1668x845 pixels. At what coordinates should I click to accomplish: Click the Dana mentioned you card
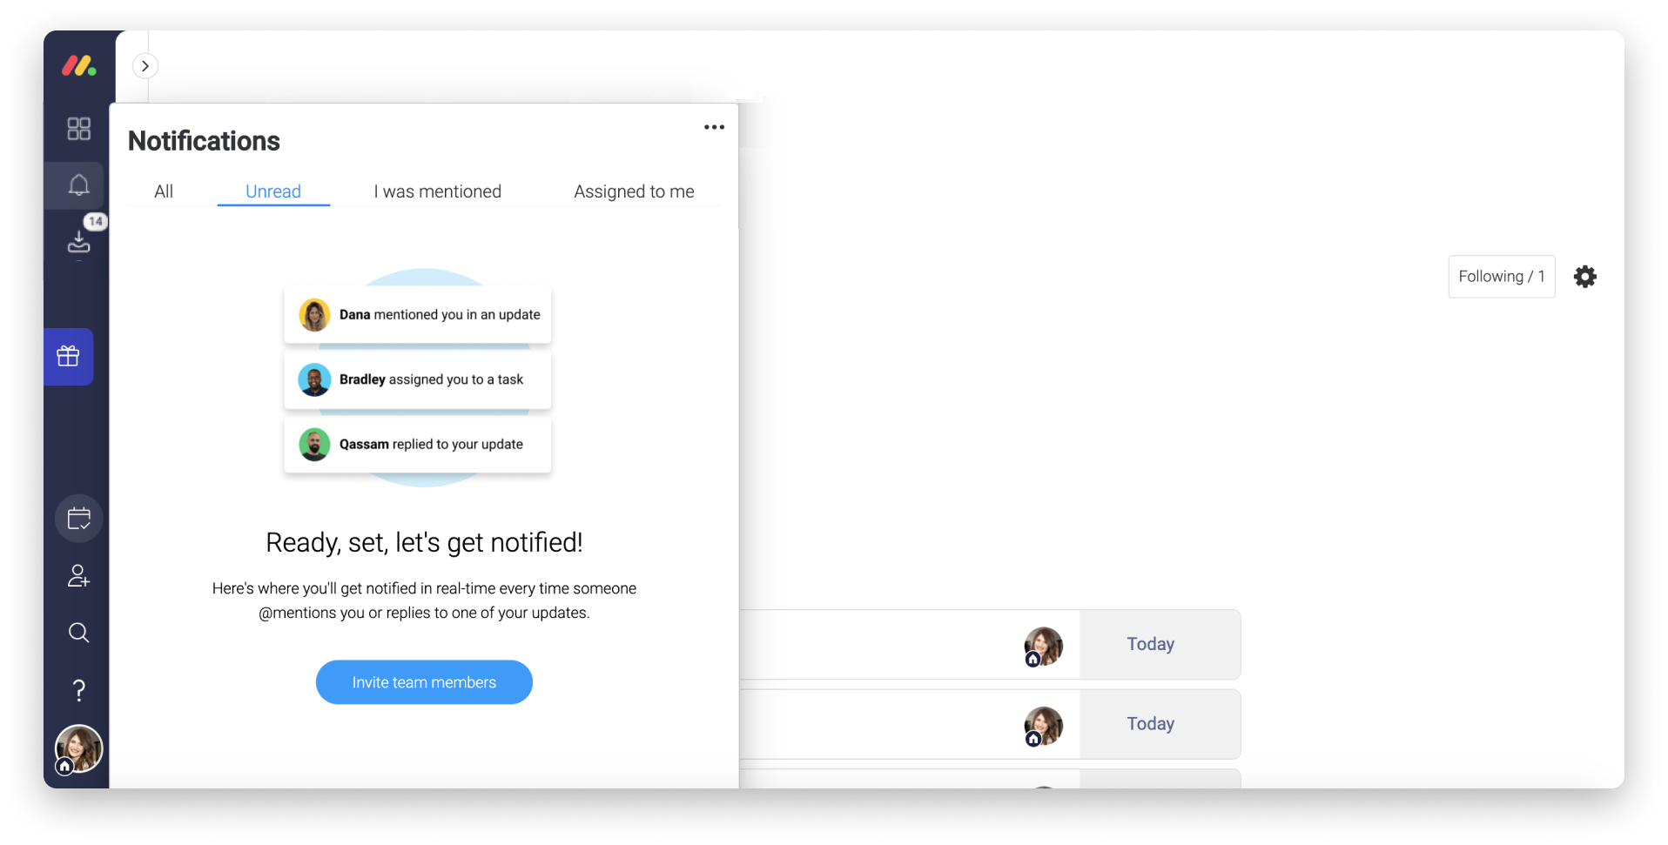point(418,315)
